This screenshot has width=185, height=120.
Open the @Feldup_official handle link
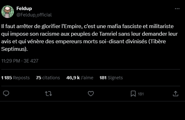34,15
